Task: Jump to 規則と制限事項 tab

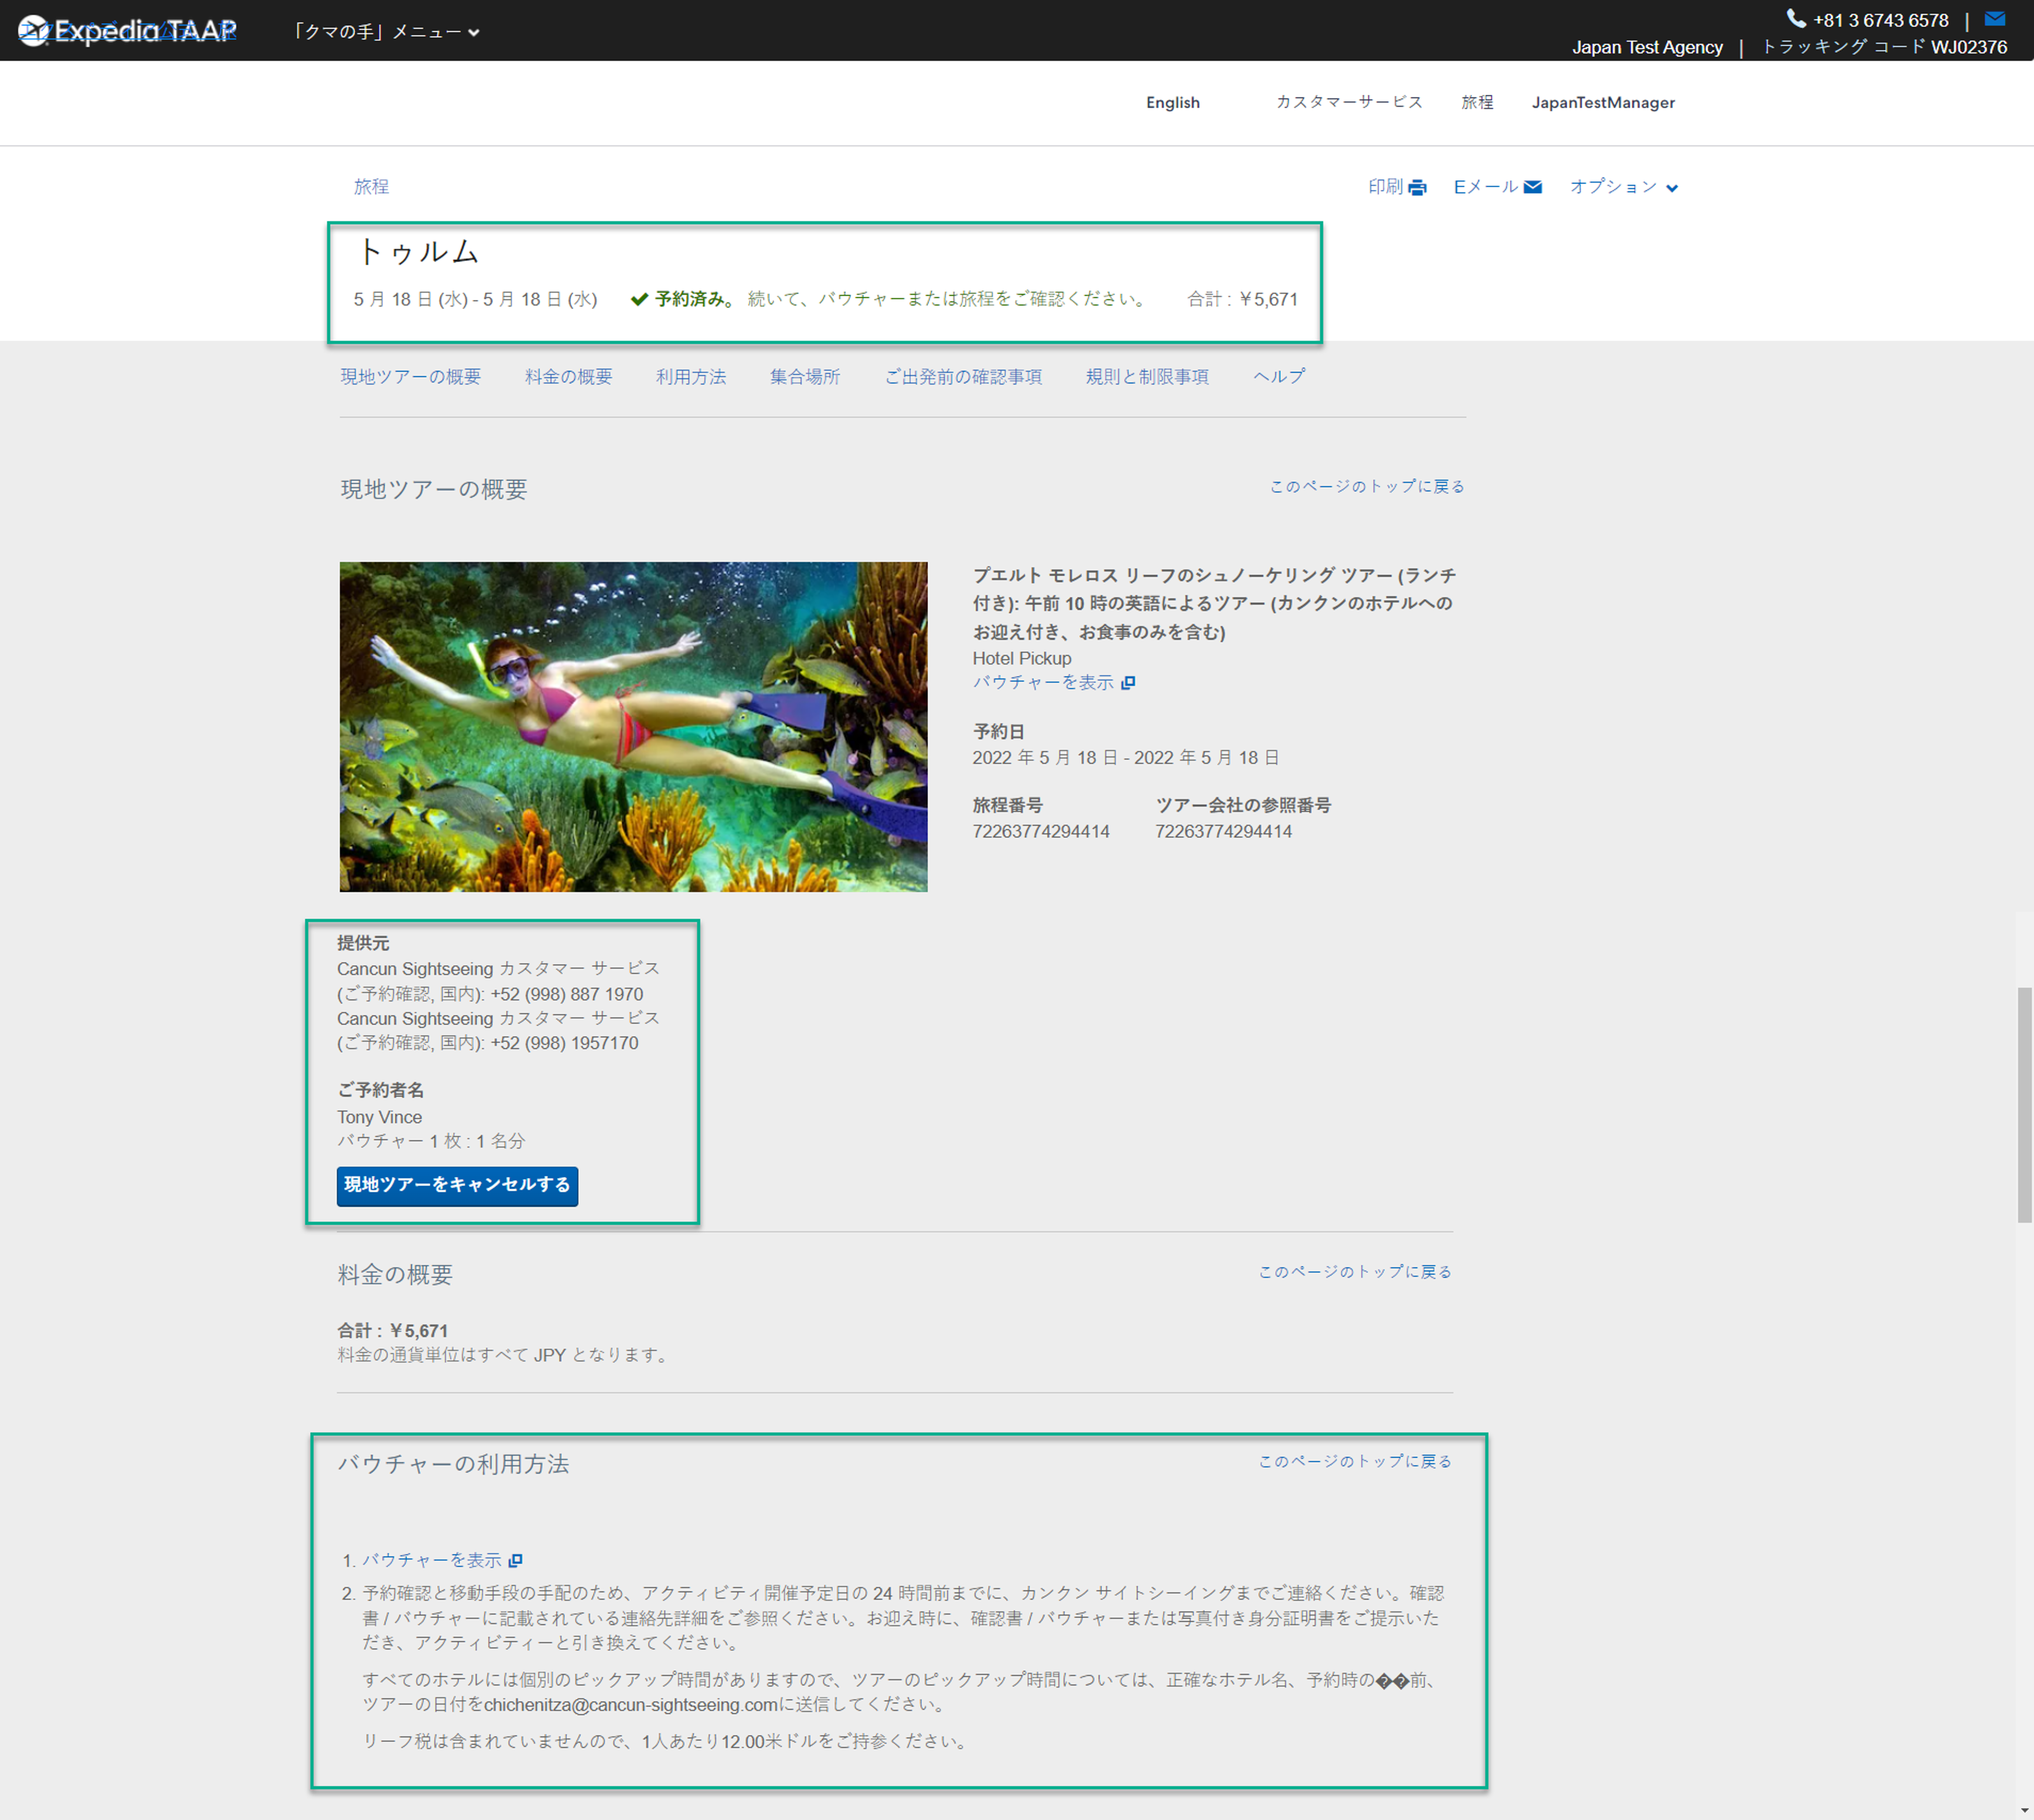Action: [1147, 376]
